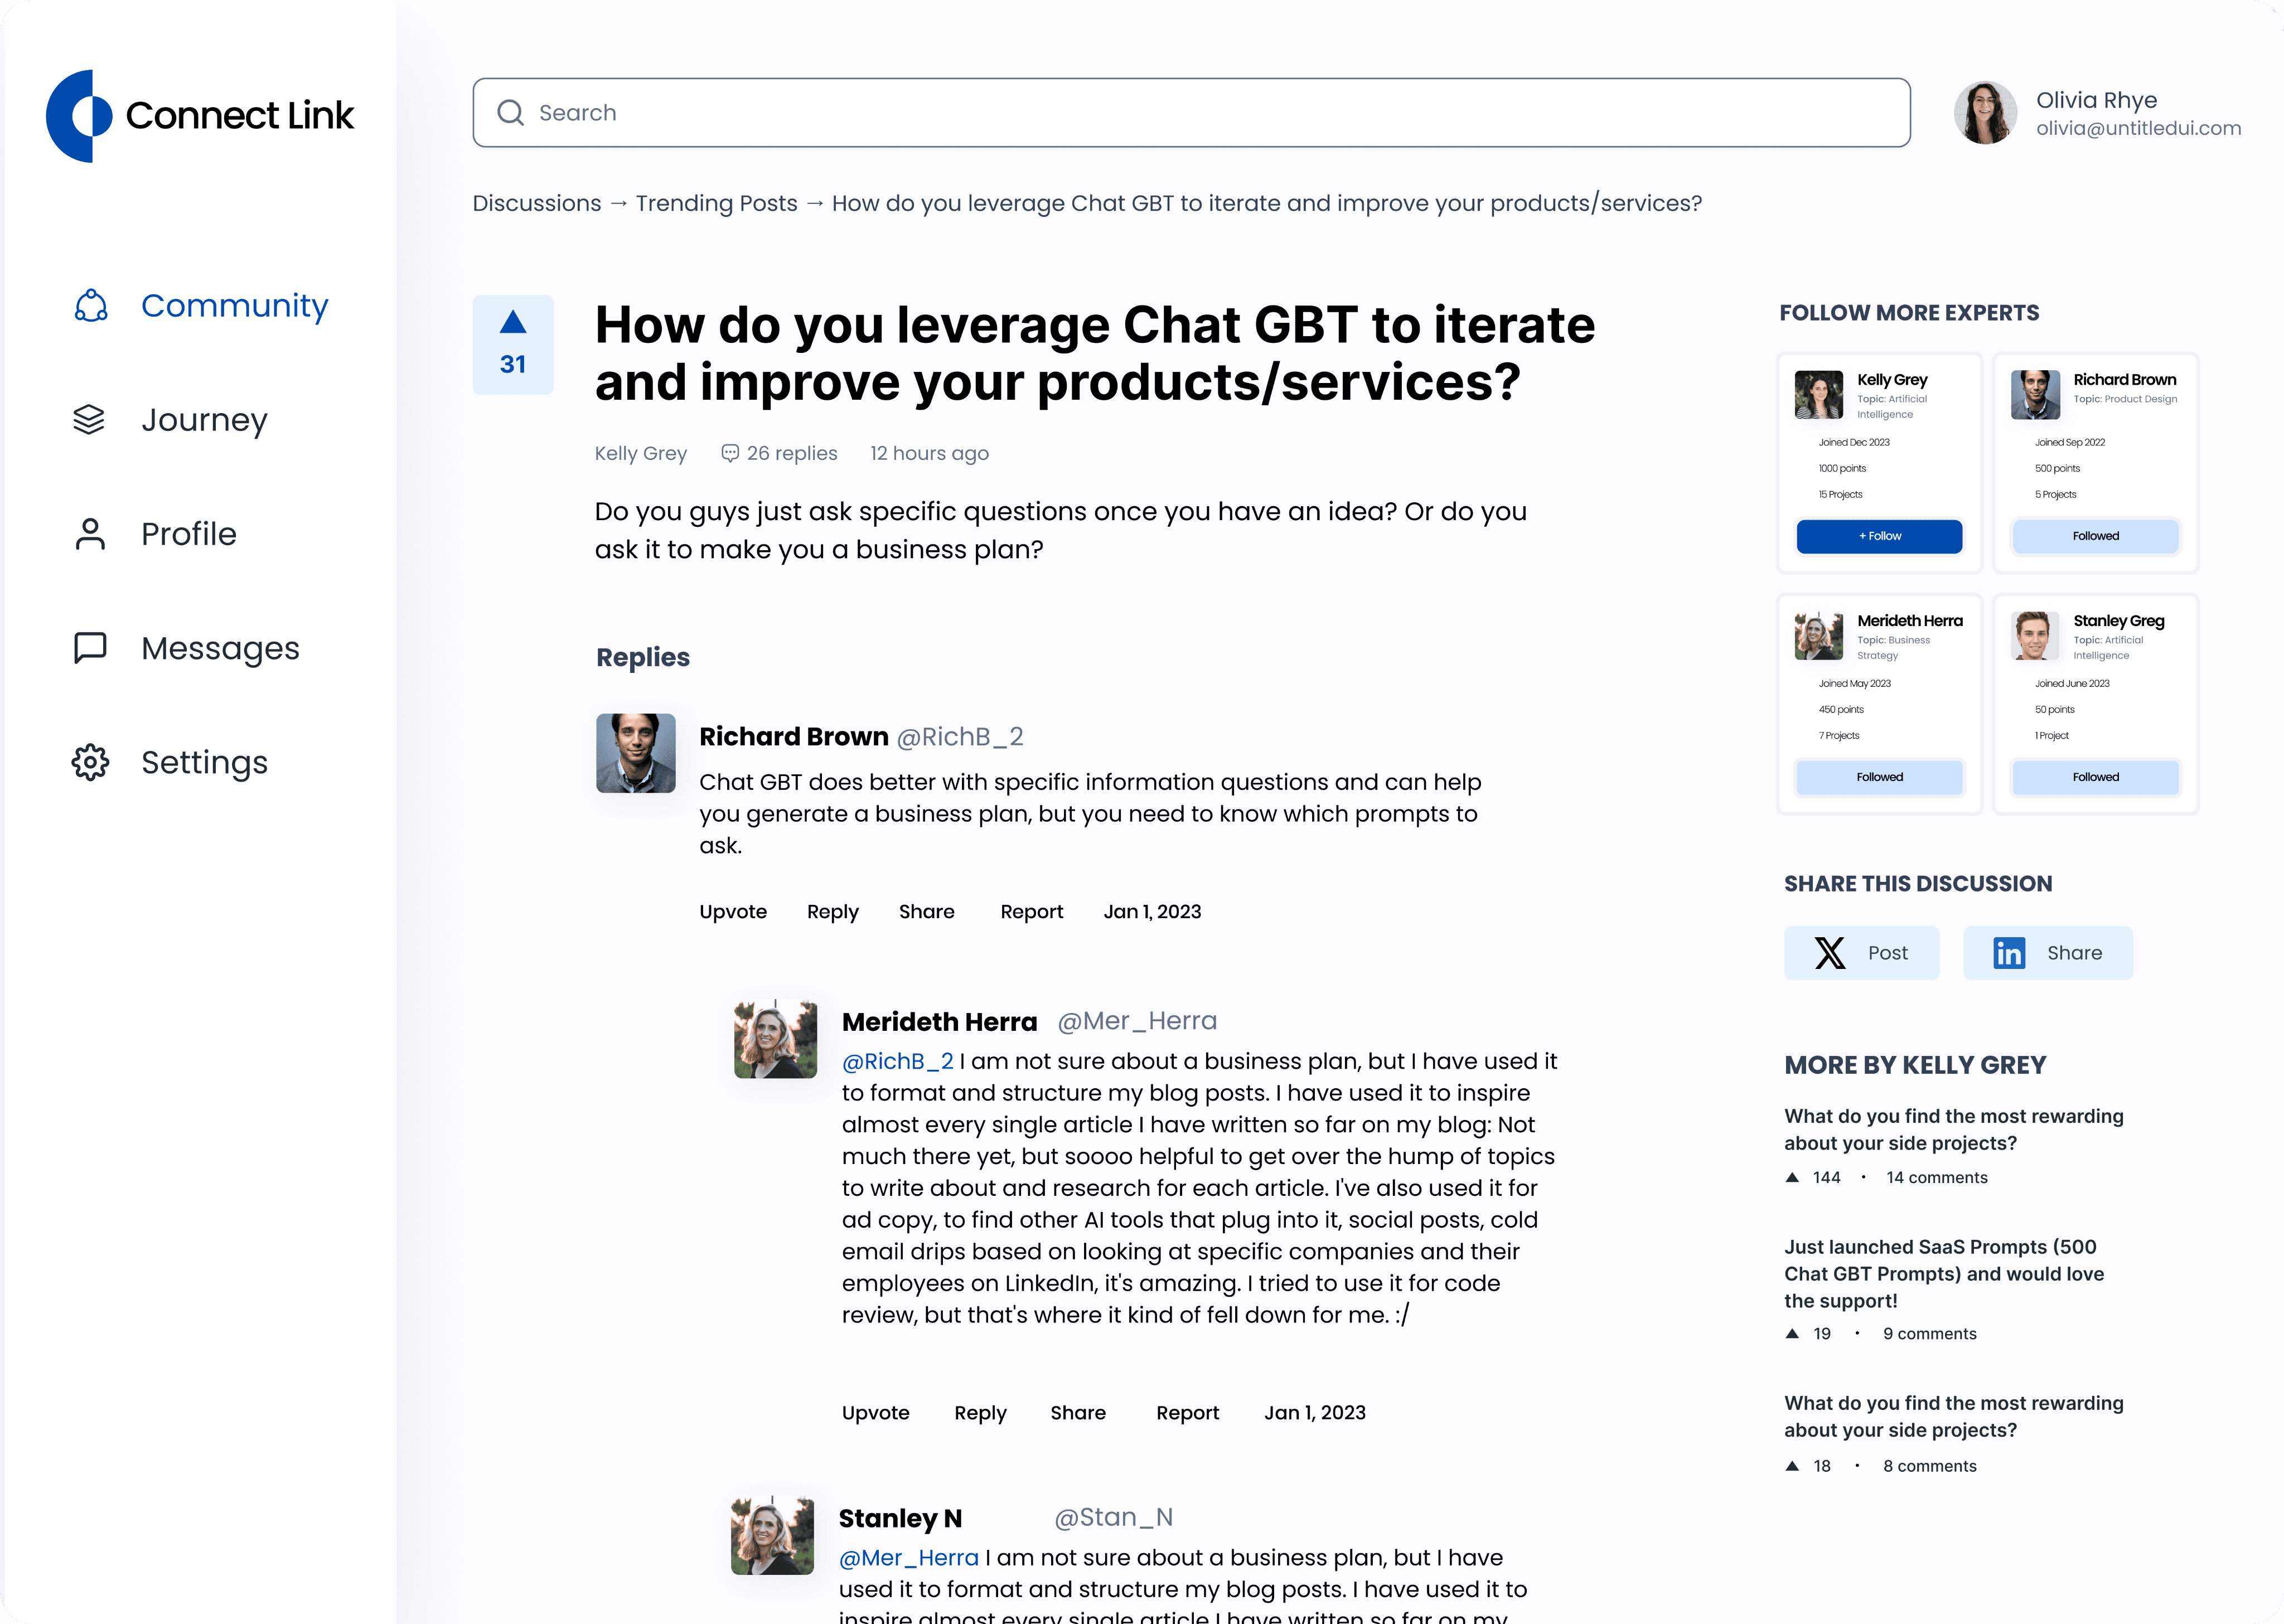Share via the LinkedIn icon button
This screenshot has height=1624, width=2284.
(x=2047, y=953)
